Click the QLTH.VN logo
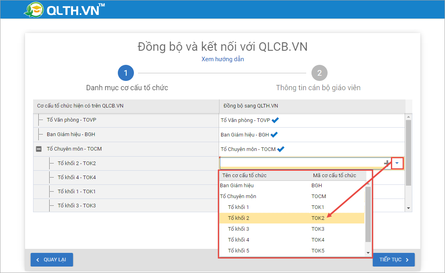The image size is (445, 273). coord(65,10)
